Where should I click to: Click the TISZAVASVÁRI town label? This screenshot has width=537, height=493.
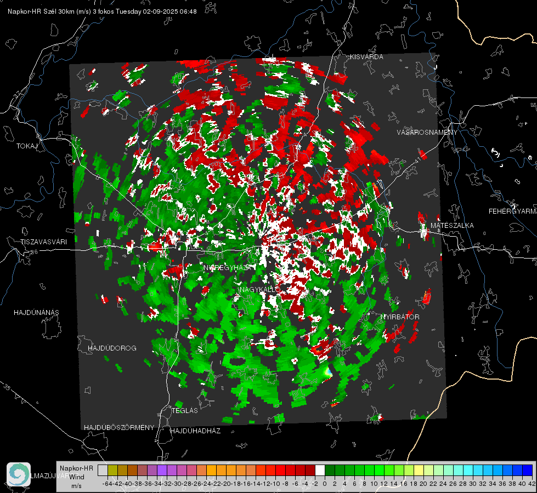coord(43,242)
